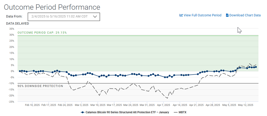Screen dimensions: 267x116
Task: Click the 25% y-axis label
Action: point(12,41)
